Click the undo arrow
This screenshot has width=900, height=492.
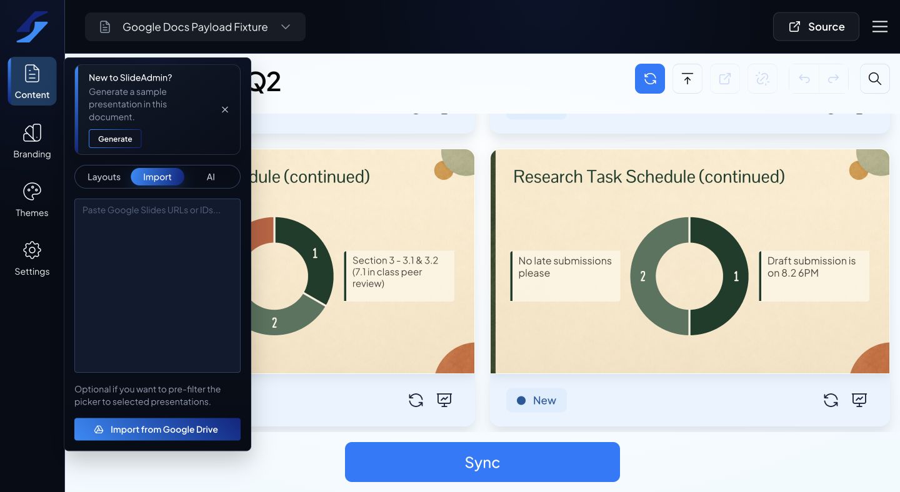coord(804,79)
